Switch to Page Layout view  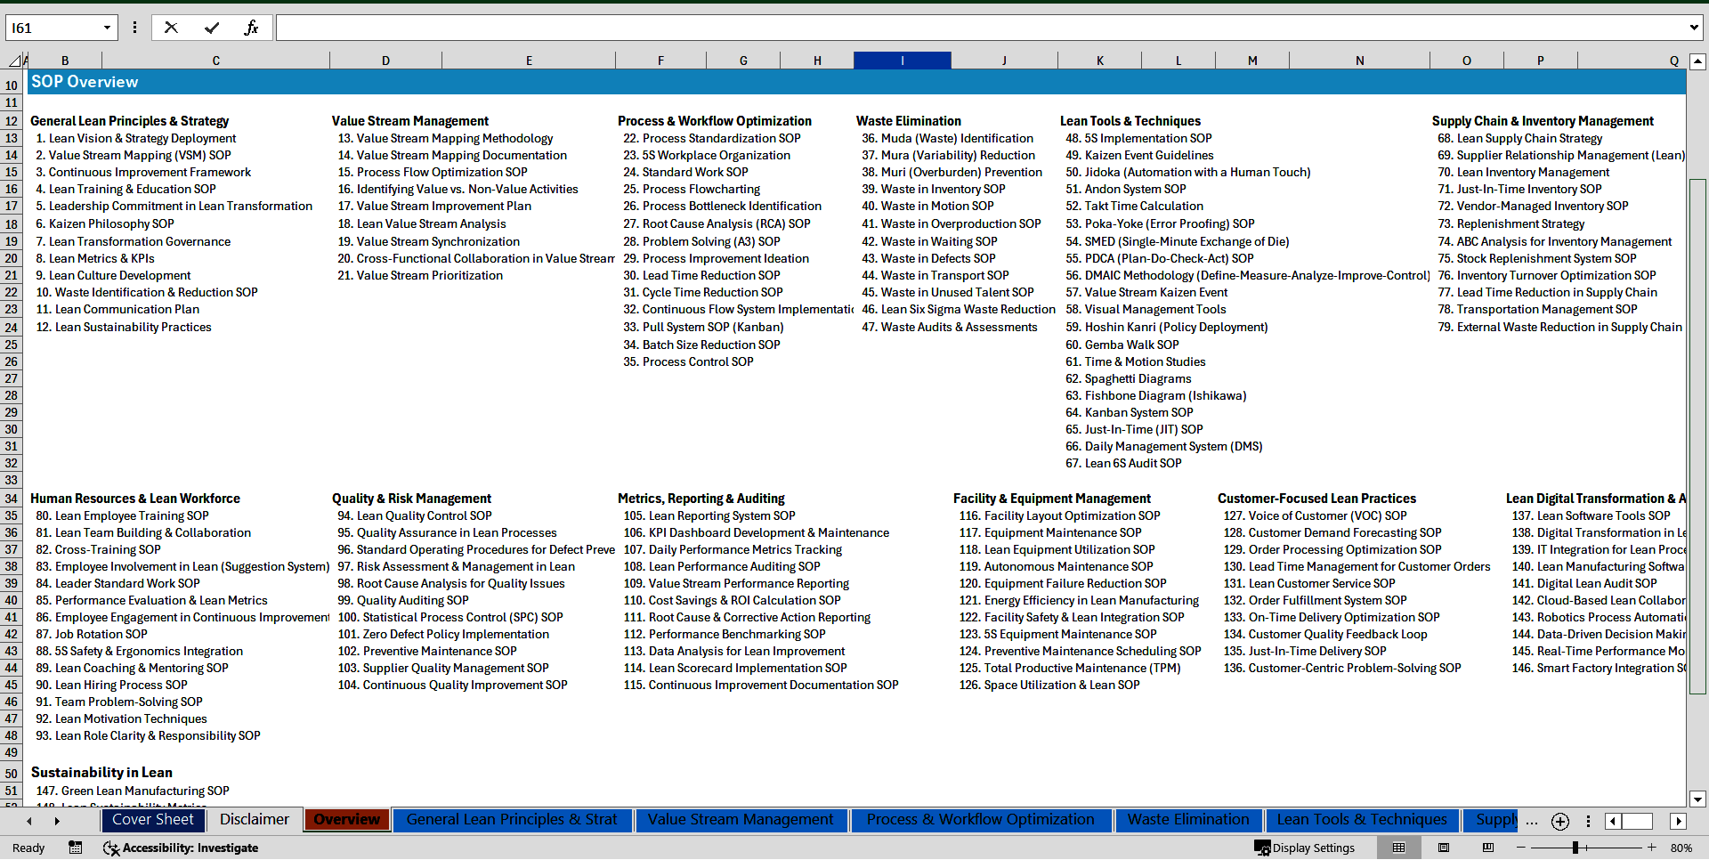(1444, 848)
